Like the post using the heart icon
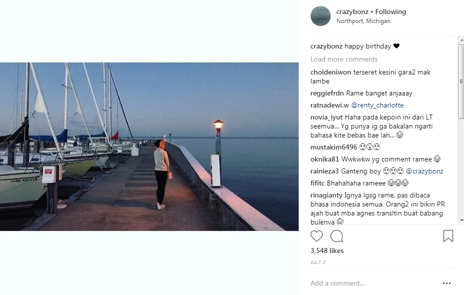This screenshot has width=464, height=295. pos(317,235)
